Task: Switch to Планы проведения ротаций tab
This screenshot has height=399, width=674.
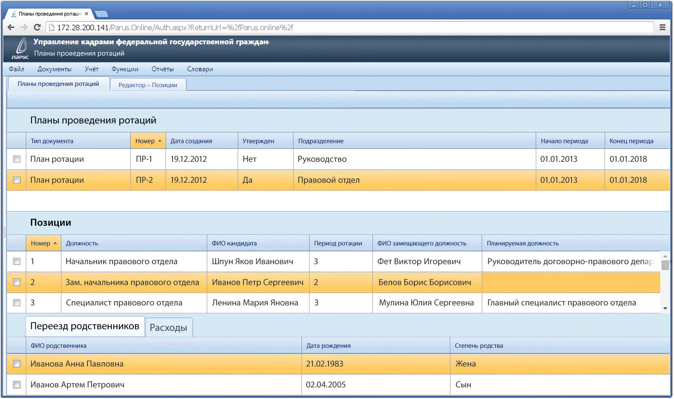Action: tap(58, 84)
